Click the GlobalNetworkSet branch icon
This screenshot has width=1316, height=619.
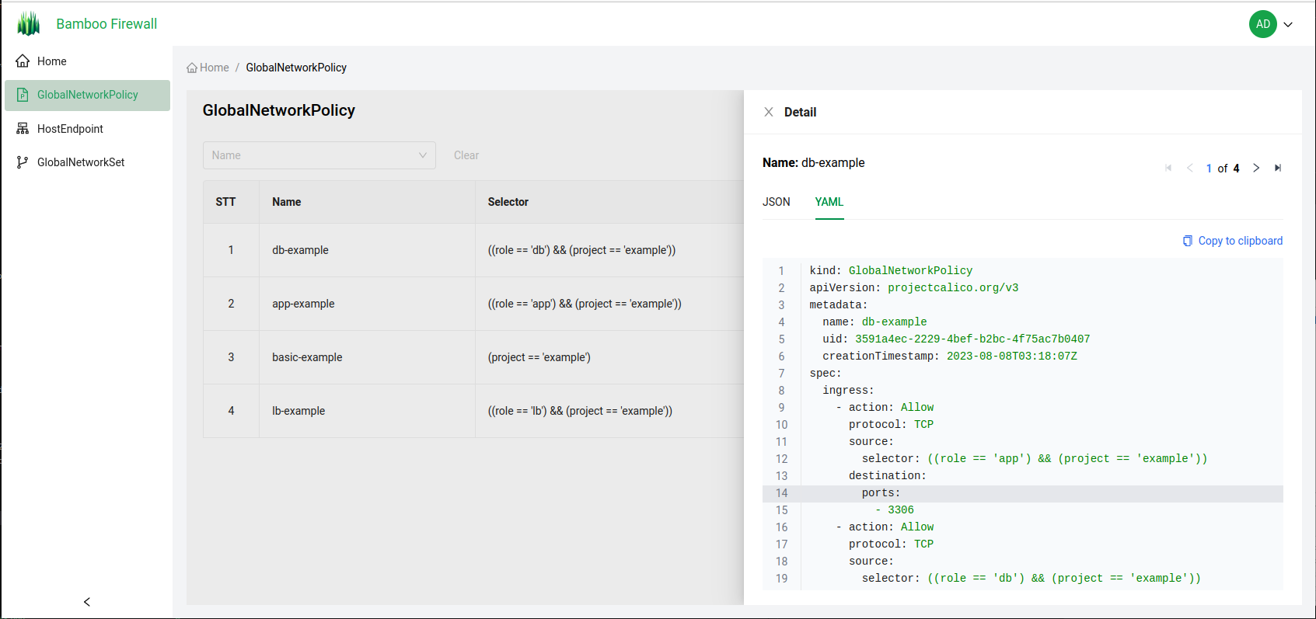(x=23, y=162)
